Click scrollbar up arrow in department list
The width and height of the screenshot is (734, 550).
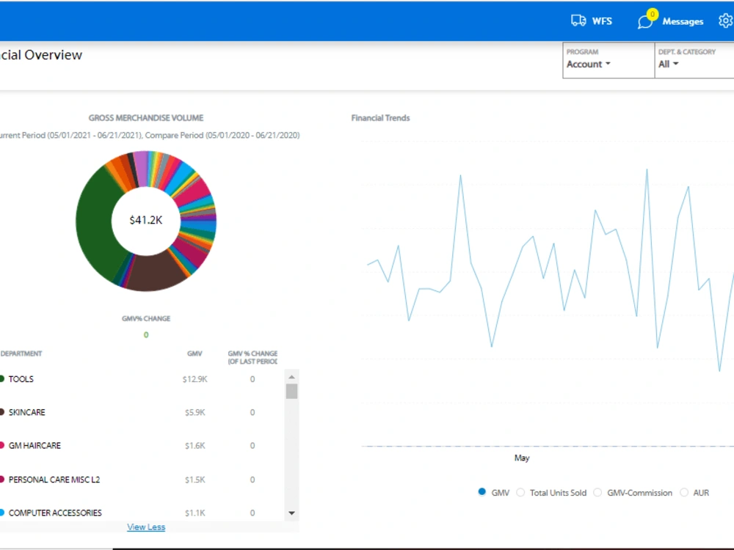pyautogui.click(x=291, y=376)
